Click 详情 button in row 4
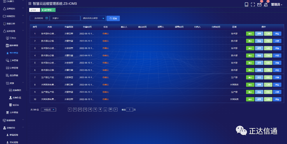Viewport: 287px width, 144px height. point(277,56)
